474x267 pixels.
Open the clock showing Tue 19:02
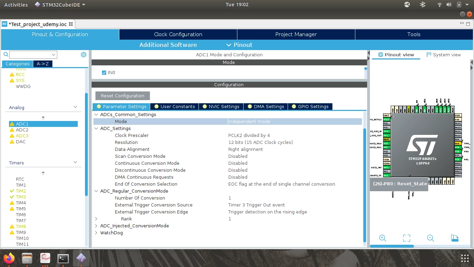tap(237, 5)
